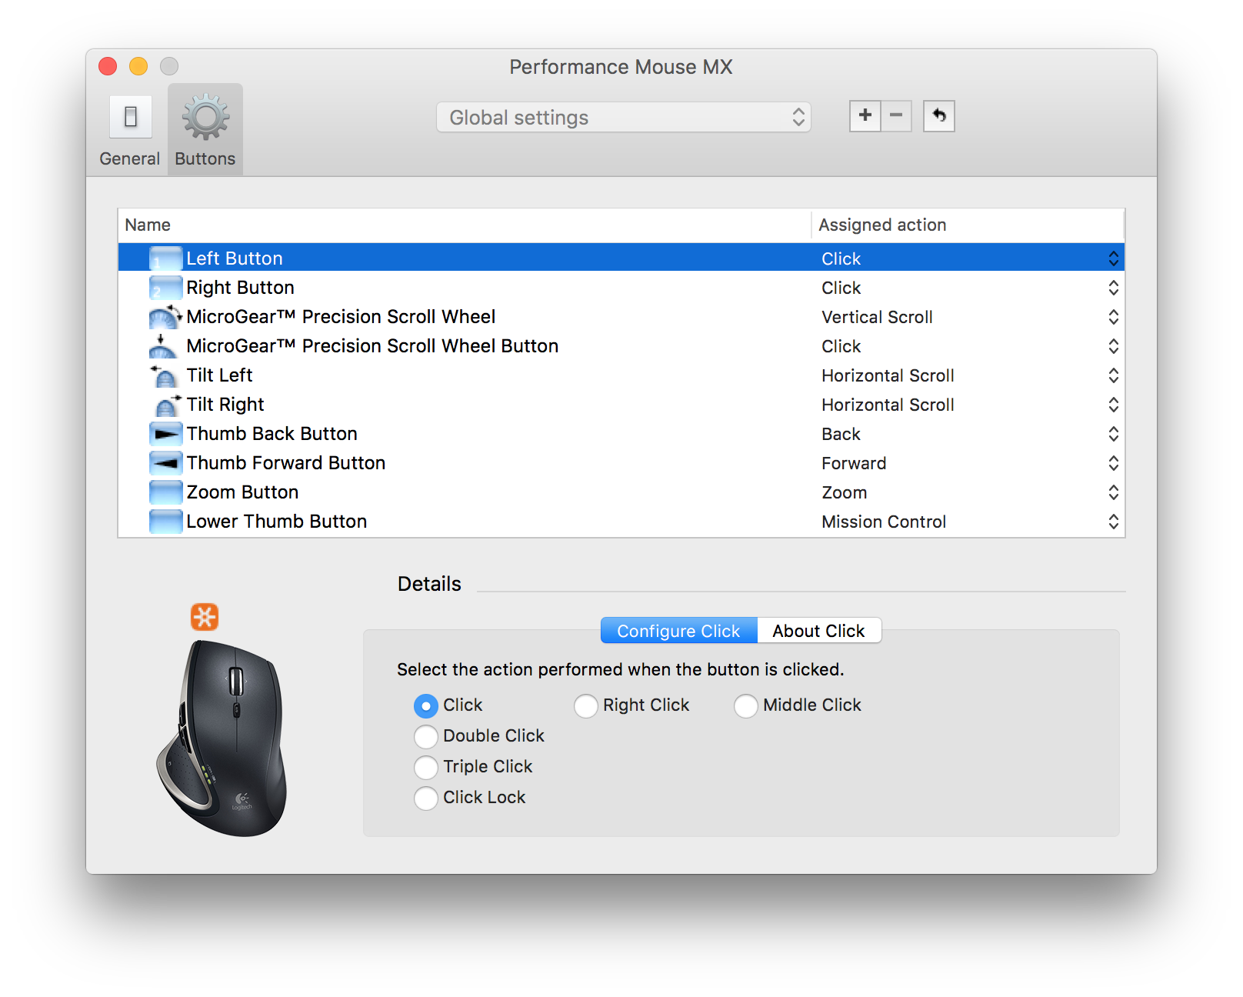This screenshot has height=997, width=1243.
Task: Remove profile with the minus button
Action: tap(896, 116)
